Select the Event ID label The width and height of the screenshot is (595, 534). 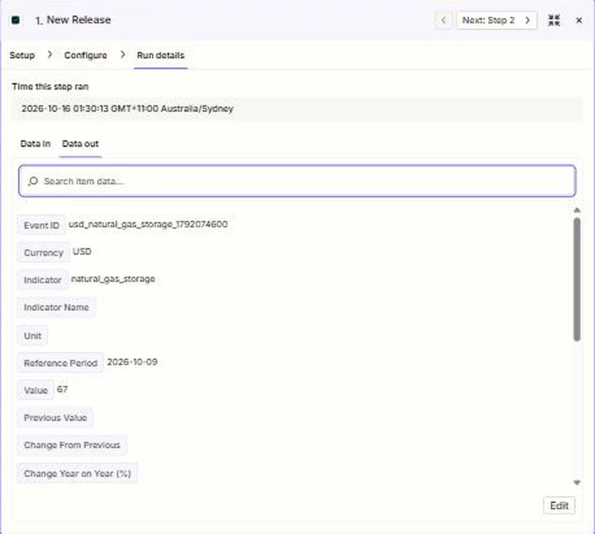tap(42, 225)
